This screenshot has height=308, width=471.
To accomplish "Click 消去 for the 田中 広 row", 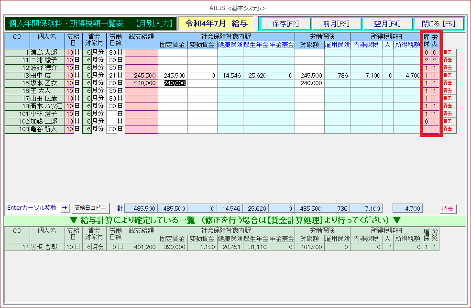I will [x=449, y=76].
